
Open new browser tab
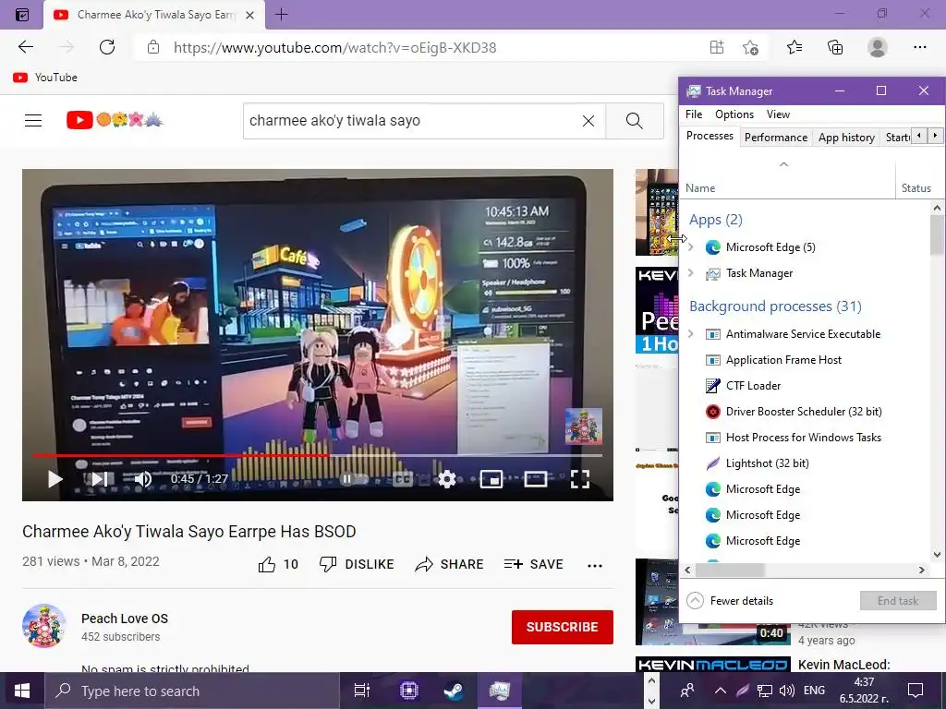pos(281,15)
